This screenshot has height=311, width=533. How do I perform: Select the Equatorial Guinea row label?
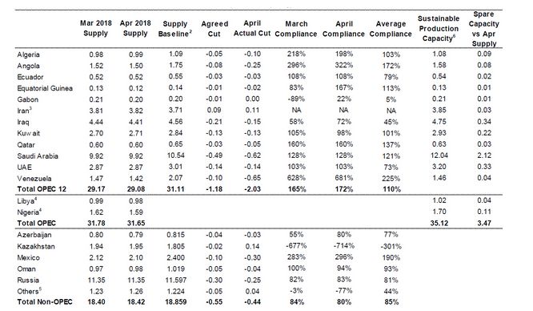pyautogui.click(x=45, y=88)
